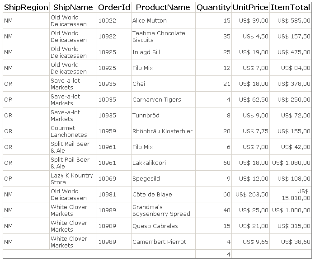Viewport: 315px width, 261px height.
Task: Select the ItemTotal column header
Action: point(291,7)
